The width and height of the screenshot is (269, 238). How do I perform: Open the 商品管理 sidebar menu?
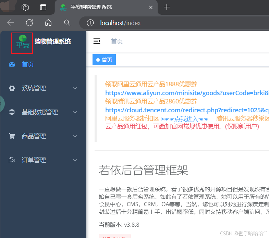click(43, 136)
